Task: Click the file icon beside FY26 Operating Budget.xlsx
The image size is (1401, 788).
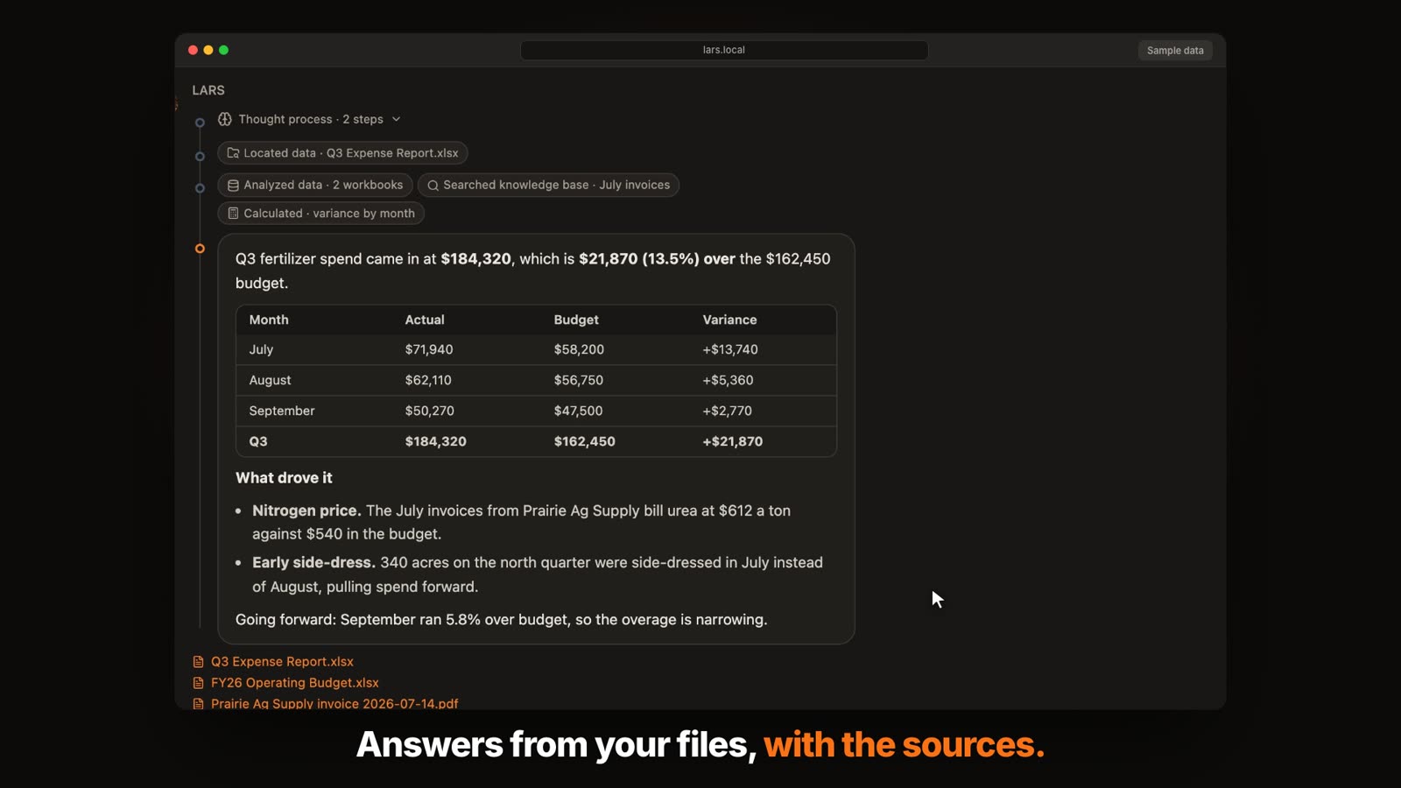Action: 199,683
